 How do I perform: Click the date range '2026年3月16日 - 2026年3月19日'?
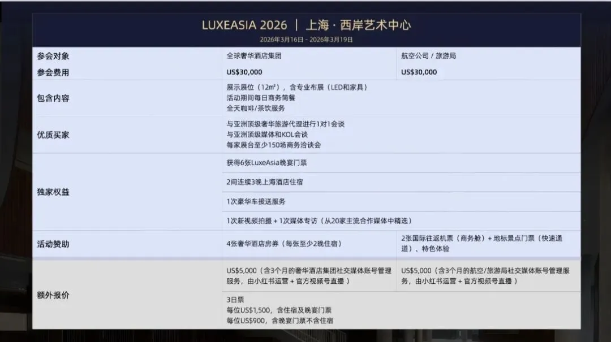point(306,40)
